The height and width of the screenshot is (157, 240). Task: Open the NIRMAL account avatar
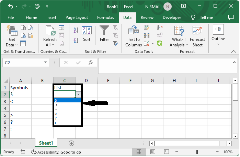tap(168, 7)
